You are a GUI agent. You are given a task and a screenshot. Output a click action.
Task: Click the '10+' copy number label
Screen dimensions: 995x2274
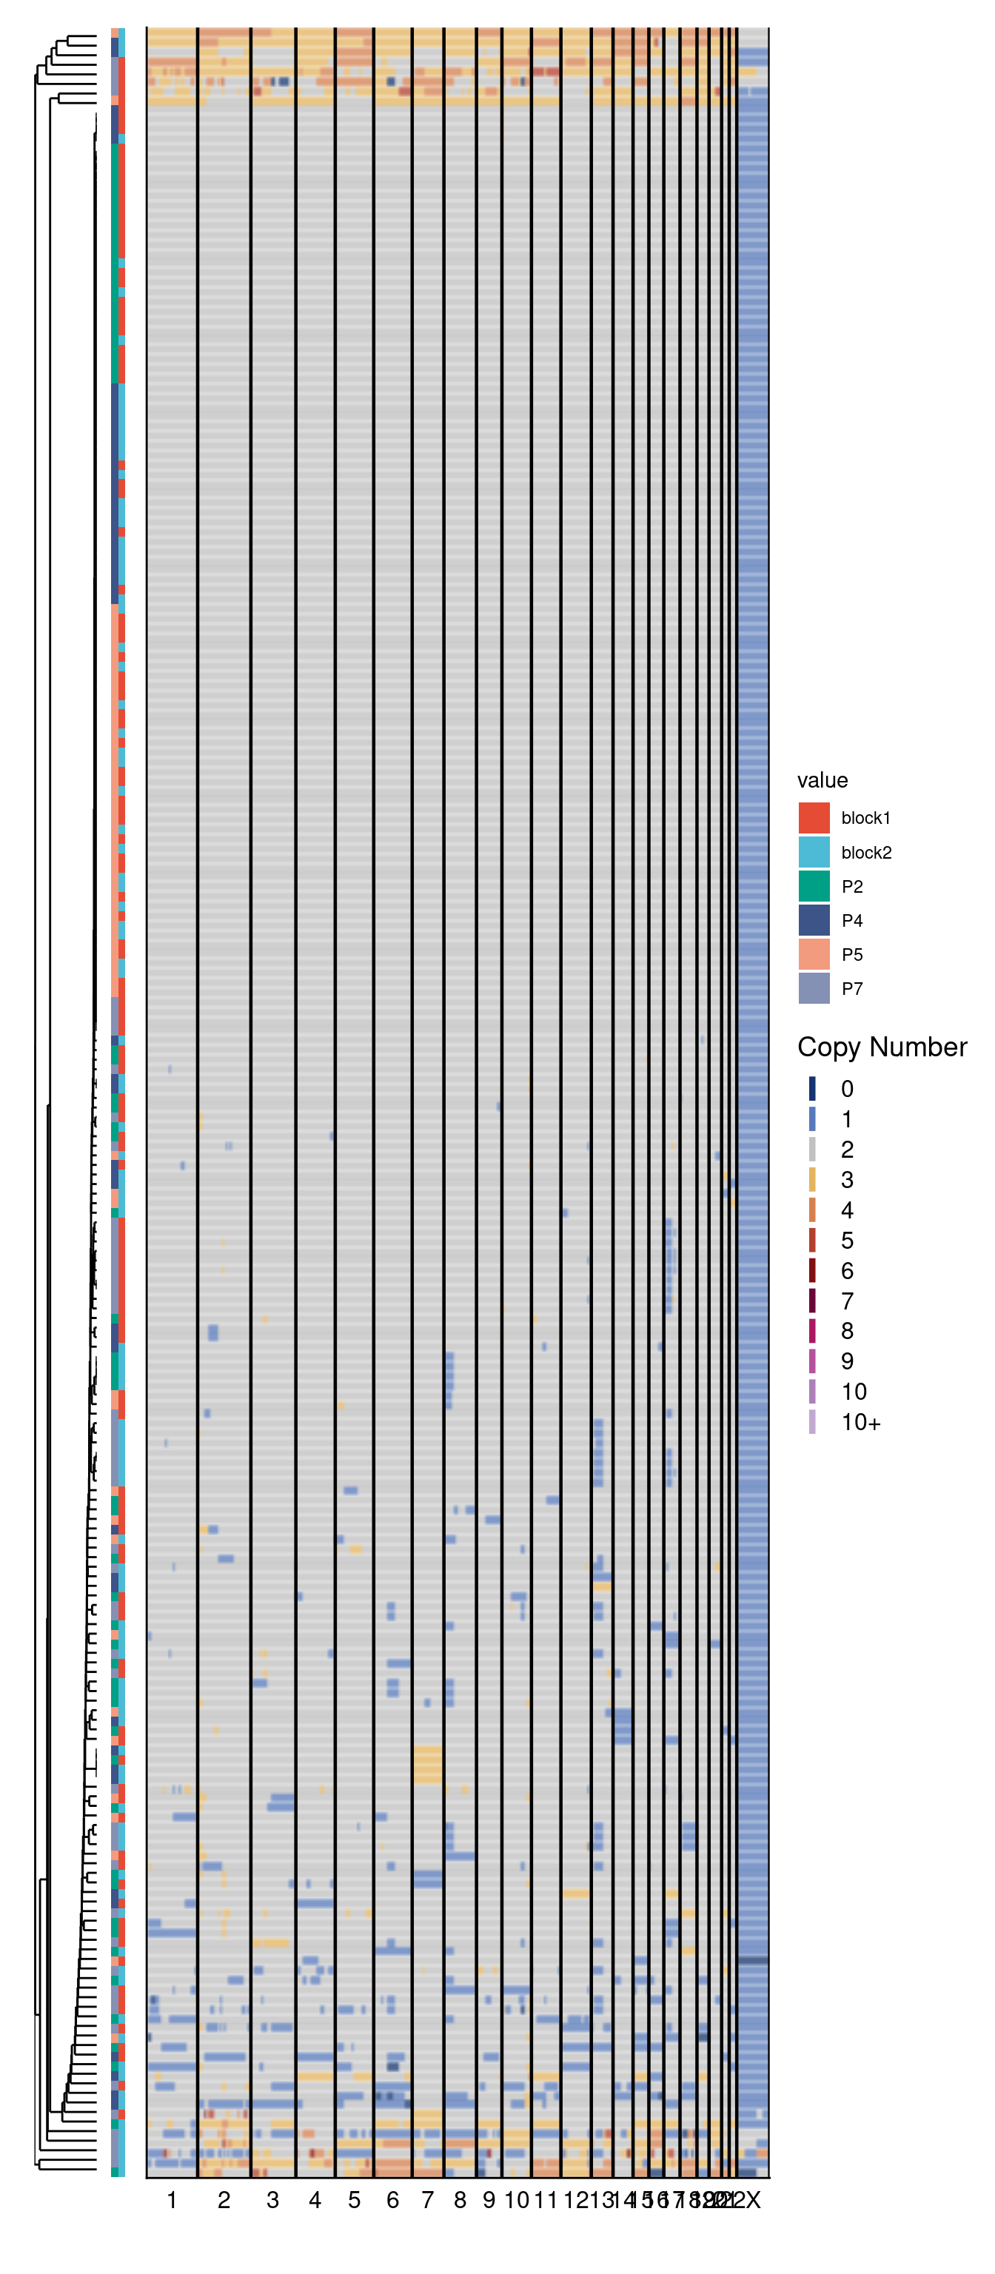pyautogui.click(x=861, y=1422)
